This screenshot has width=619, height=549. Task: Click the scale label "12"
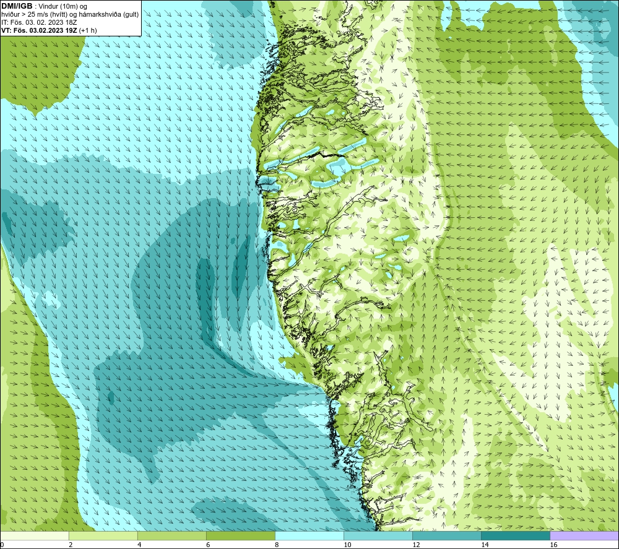(x=416, y=545)
